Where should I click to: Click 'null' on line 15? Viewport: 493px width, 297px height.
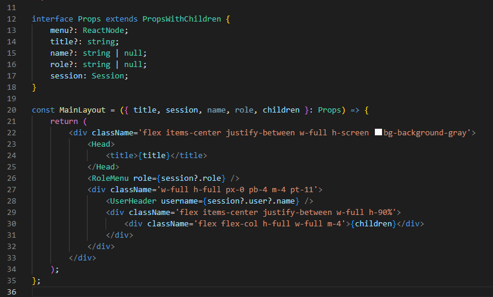click(133, 53)
